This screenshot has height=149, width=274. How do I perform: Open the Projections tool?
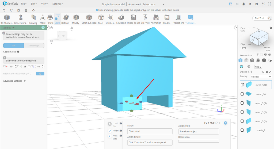click(178, 19)
